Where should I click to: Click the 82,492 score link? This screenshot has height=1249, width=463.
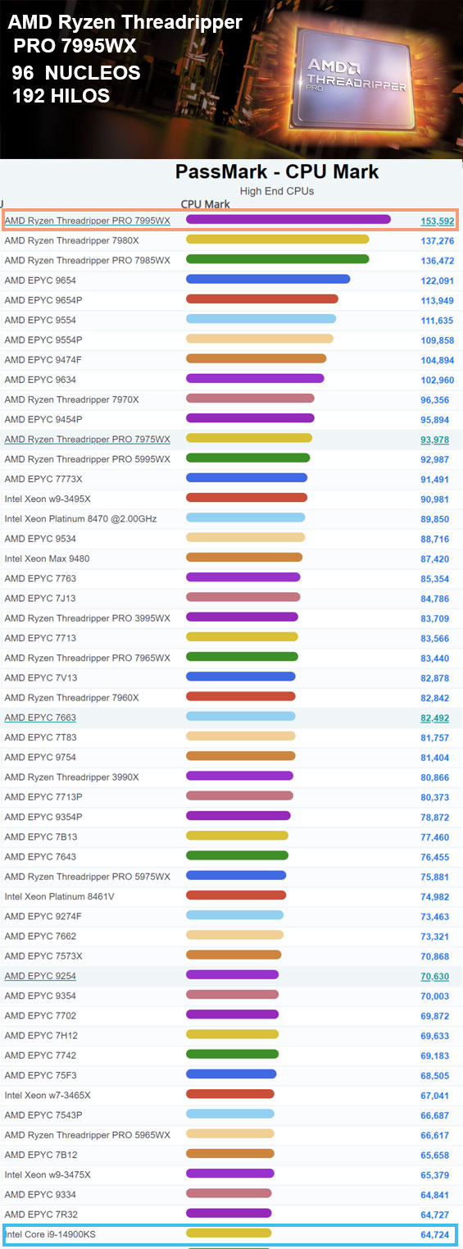[x=435, y=718]
